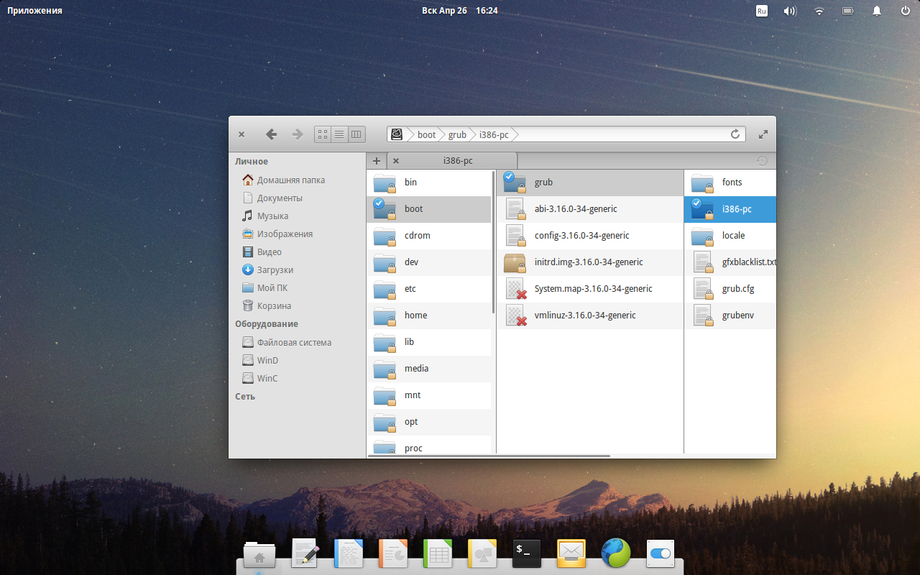This screenshot has height=575, width=920.
Task: Switch to icon grid view
Action: [323, 134]
